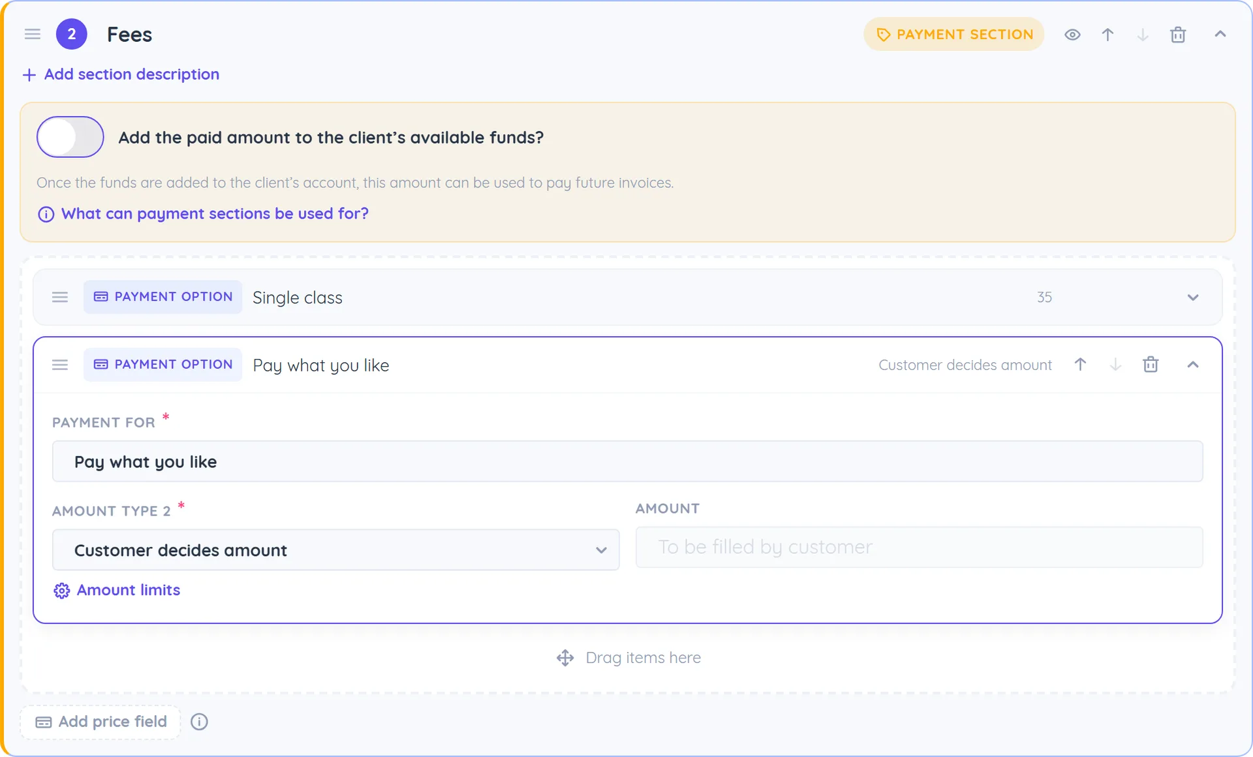Delete the Fees section with trash icon
The height and width of the screenshot is (757, 1253).
(1178, 35)
